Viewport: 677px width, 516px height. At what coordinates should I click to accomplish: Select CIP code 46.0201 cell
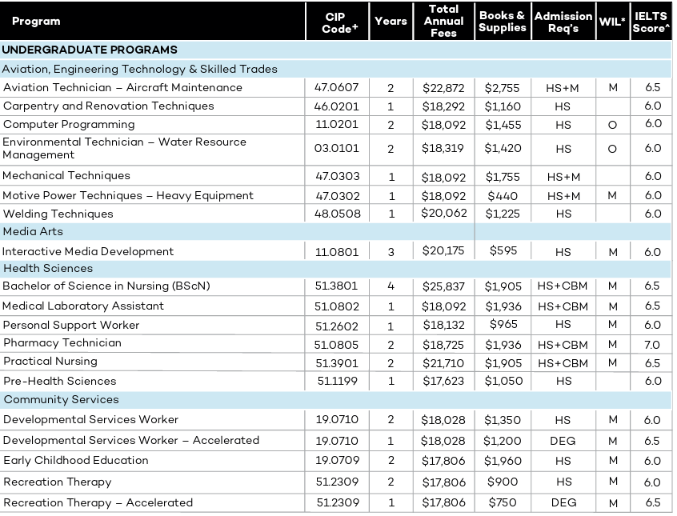pos(336,106)
